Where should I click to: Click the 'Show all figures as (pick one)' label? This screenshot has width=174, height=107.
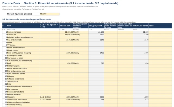(24, 14)
